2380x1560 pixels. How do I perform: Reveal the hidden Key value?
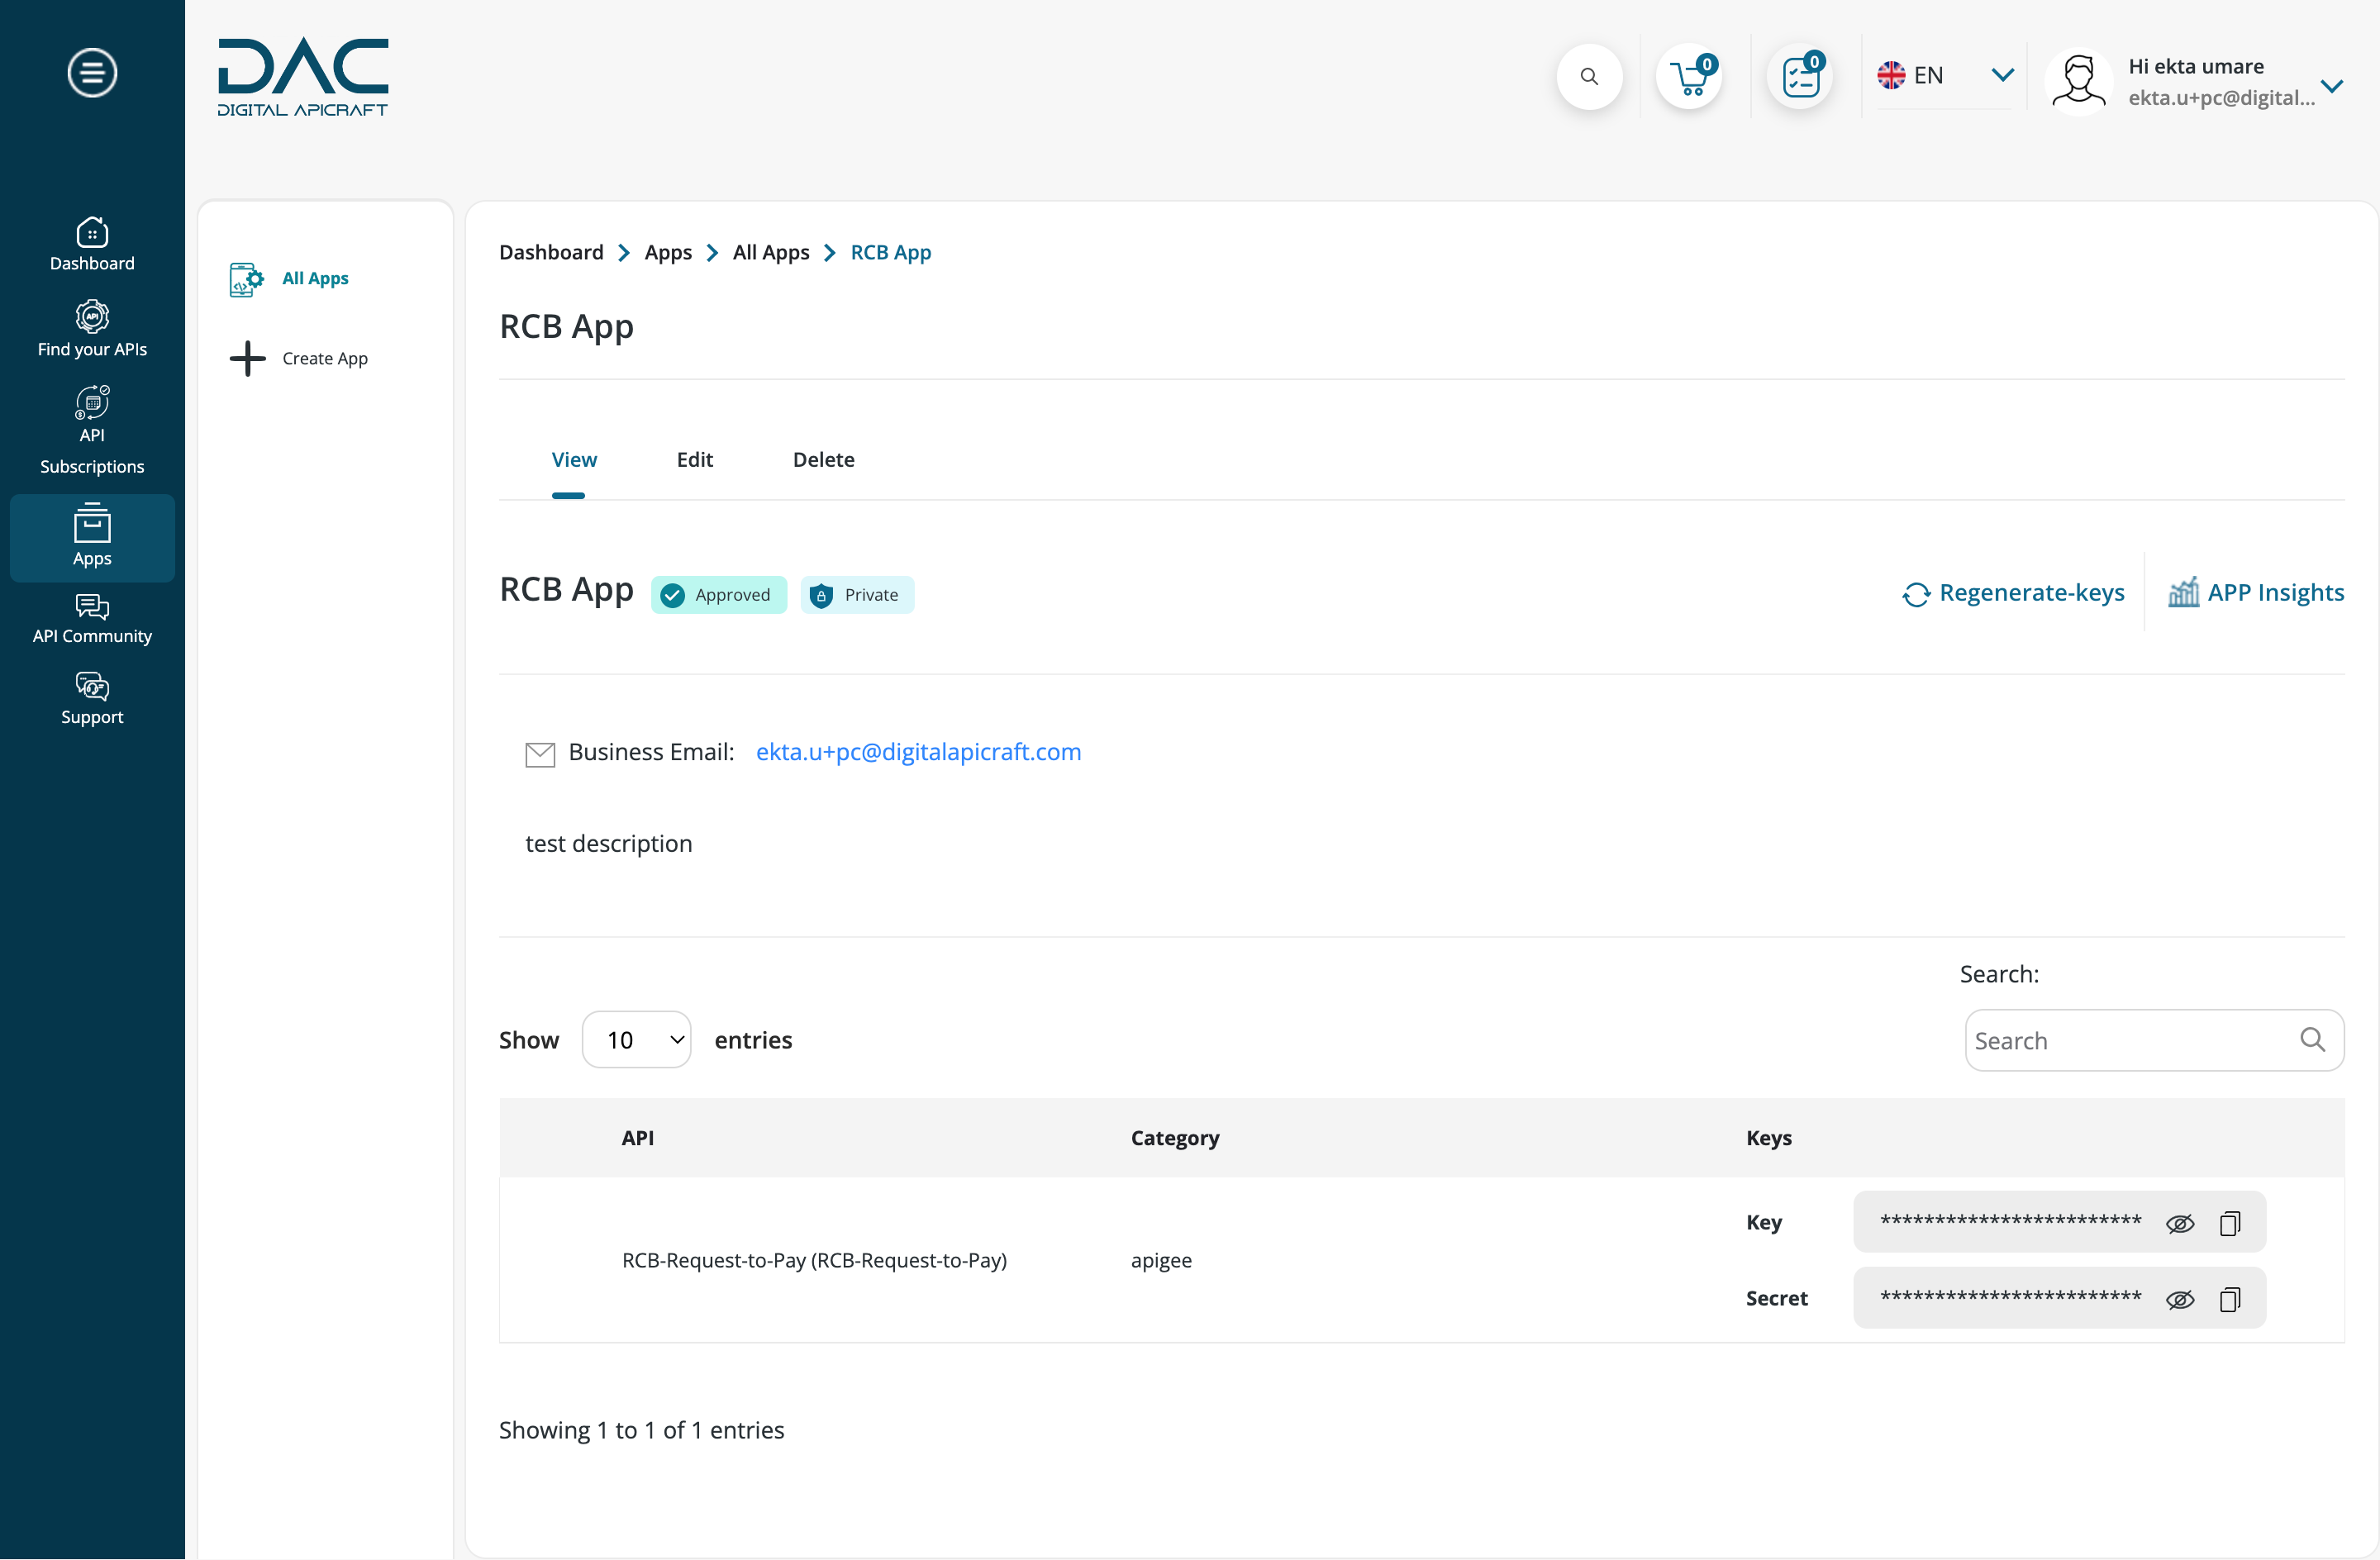pyautogui.click(x=2180, y=1223)
